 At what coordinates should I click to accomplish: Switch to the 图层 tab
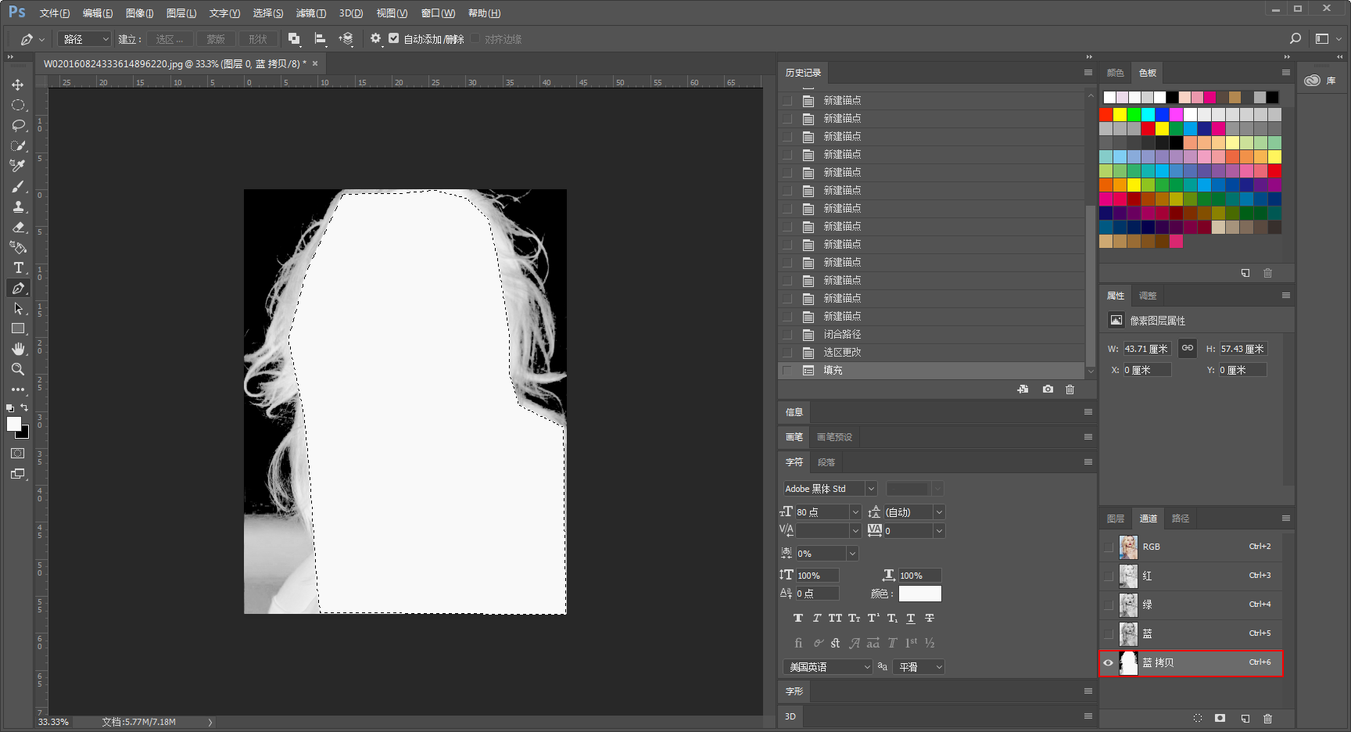[1116, 518]
